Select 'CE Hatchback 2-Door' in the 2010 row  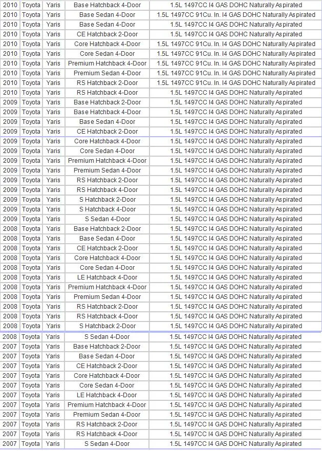pos(108,34)
